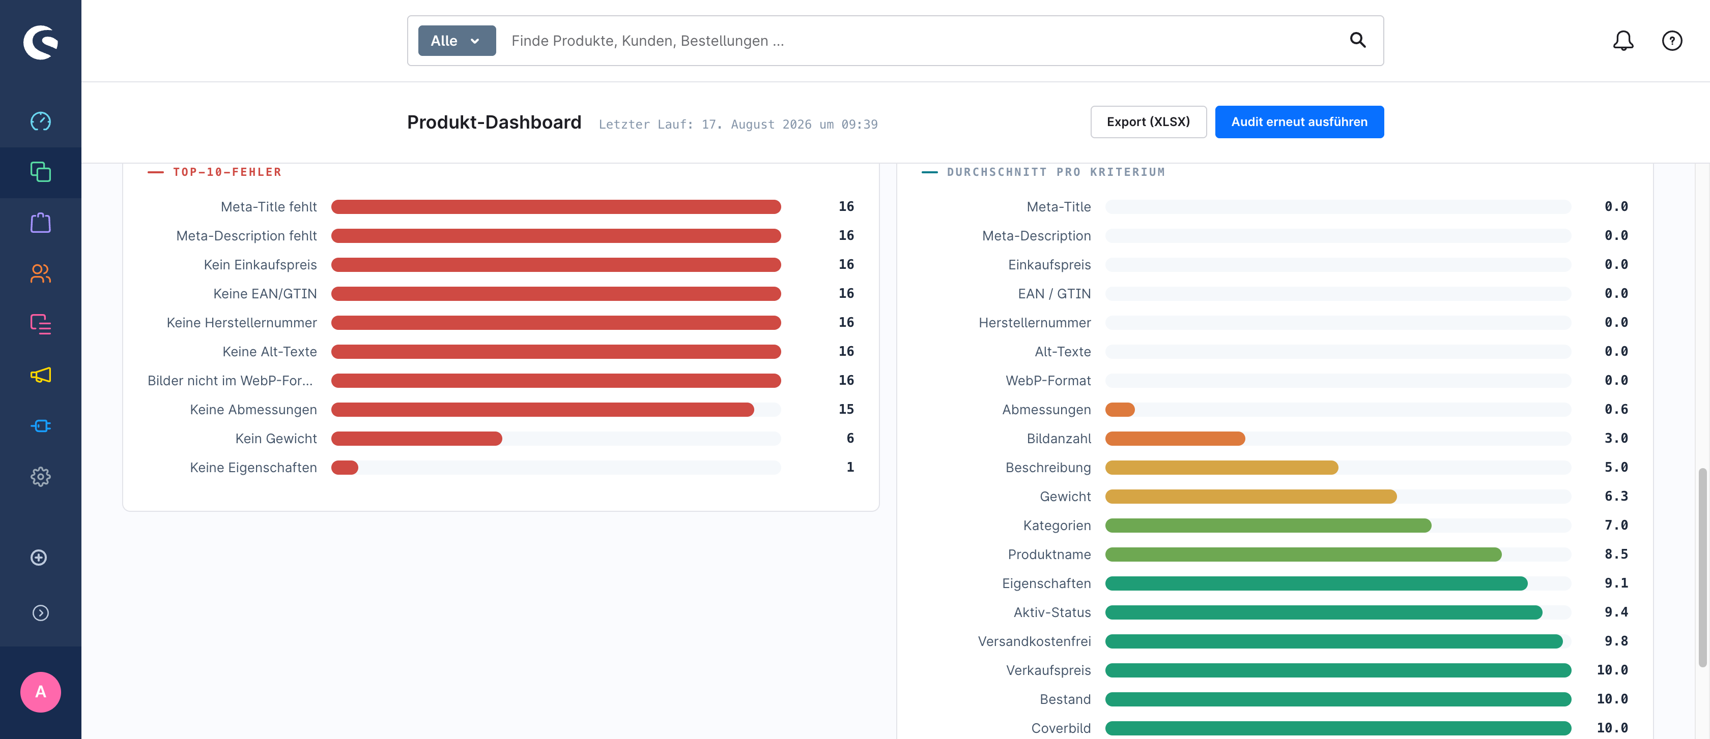Click the Produkt-Dashboard heading
The width and height of the screenshot is (1710, 739).
(x=494, y=122)
